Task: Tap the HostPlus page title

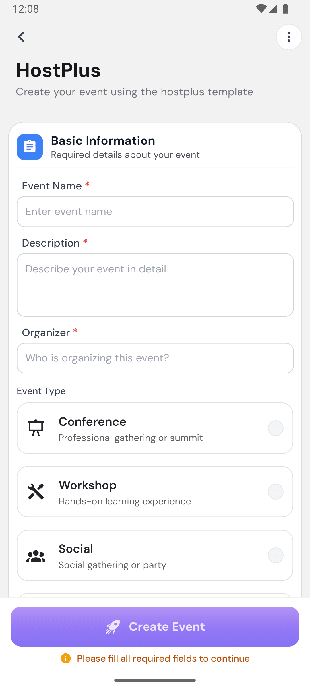Action: (x=58, y=70)
